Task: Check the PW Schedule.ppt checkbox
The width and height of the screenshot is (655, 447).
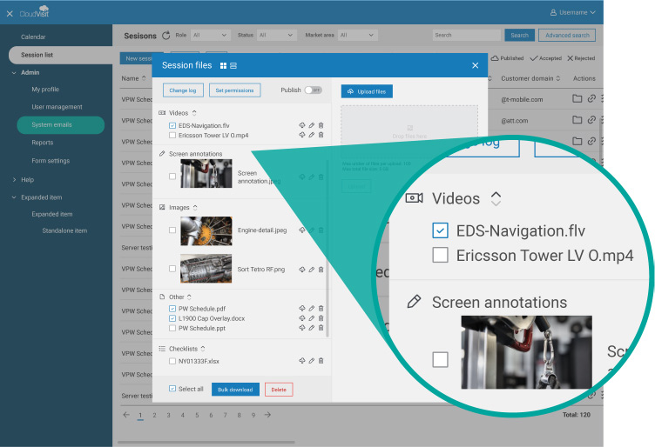Action: pyautogui.click(x=172, y=328)
